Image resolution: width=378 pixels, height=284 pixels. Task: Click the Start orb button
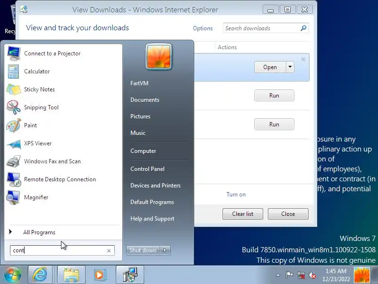[x=13, y=275]
